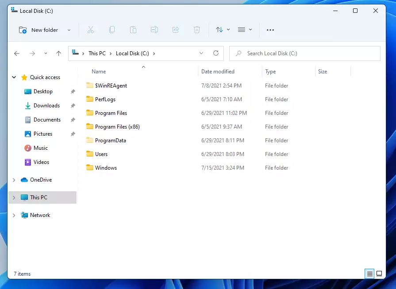Select This PC in address bar
Screen dimensions: 396x289
coord(97,53)
